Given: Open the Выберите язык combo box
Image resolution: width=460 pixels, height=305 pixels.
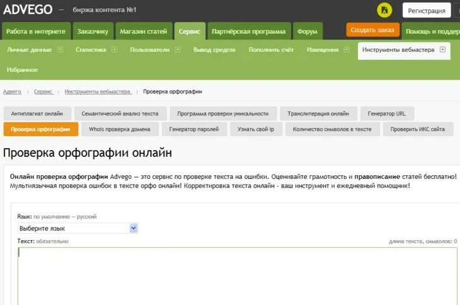Looking at the screenshot, I should (78, 228).
